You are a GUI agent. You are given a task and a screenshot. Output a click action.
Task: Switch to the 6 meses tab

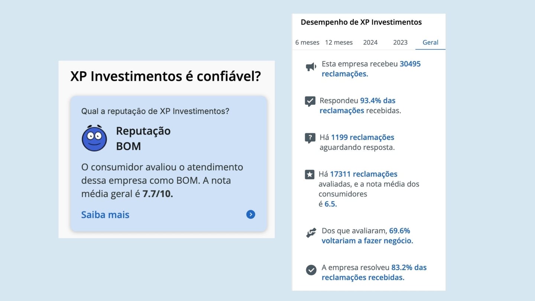[307, 42]
